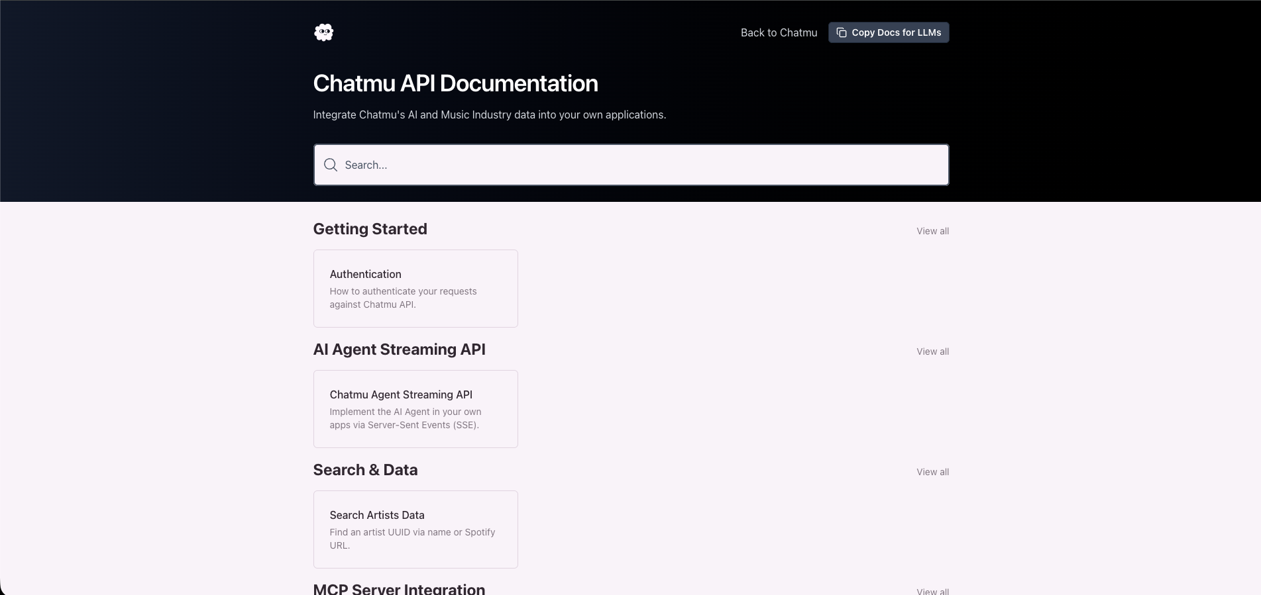Select the AI Agent Streaming API heading
1261x595 pixels.
point(399,349)
